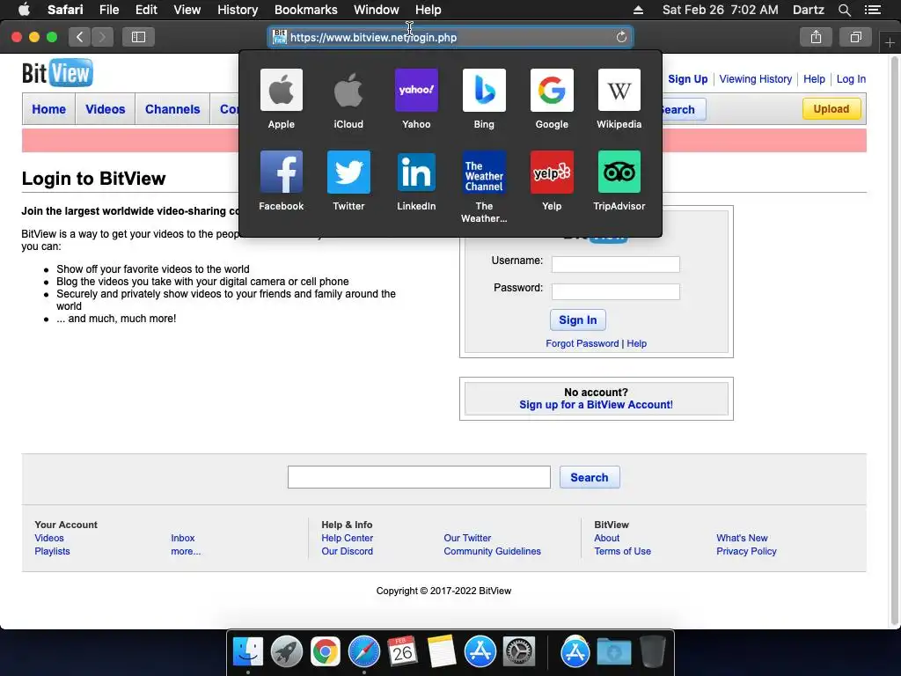Screen dimensions: 901x676
Task: Open Notes from the Dock
Action: coord(442,652)
